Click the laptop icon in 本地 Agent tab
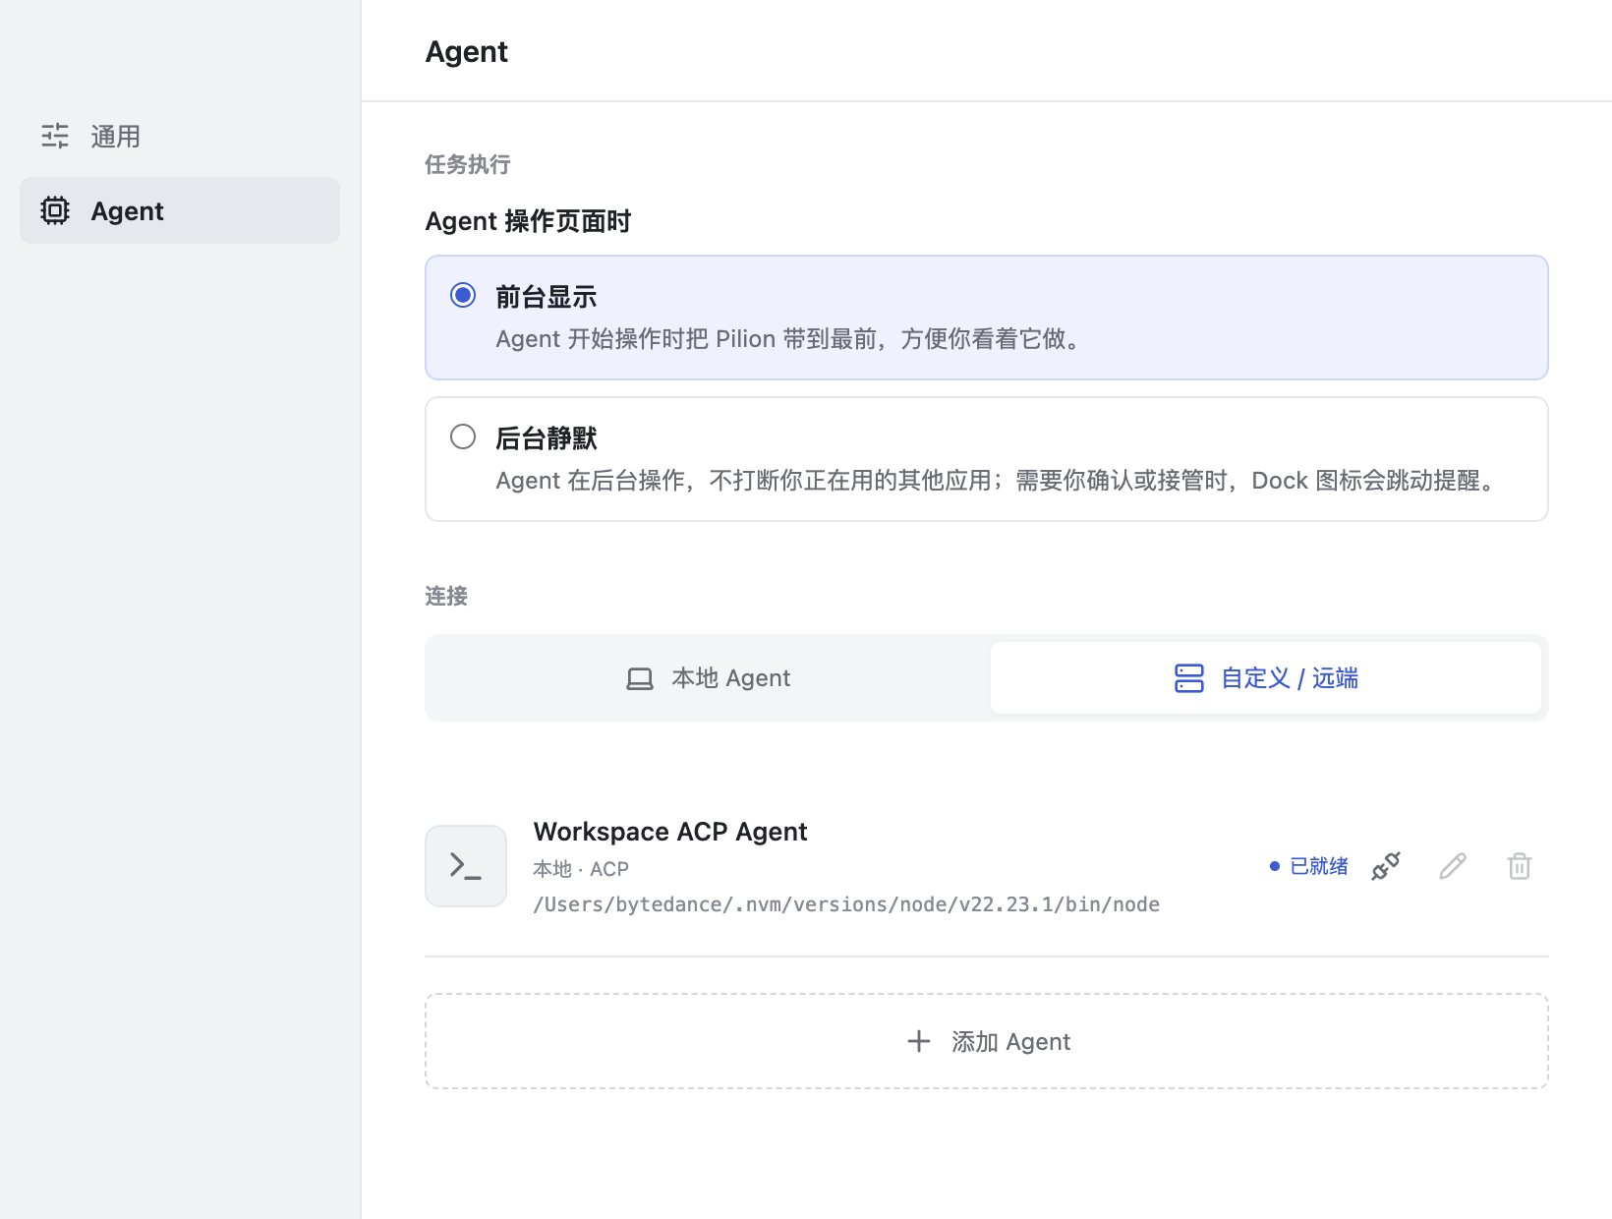The width and height of the screenshot is (1612, 1219). [640, 678]
